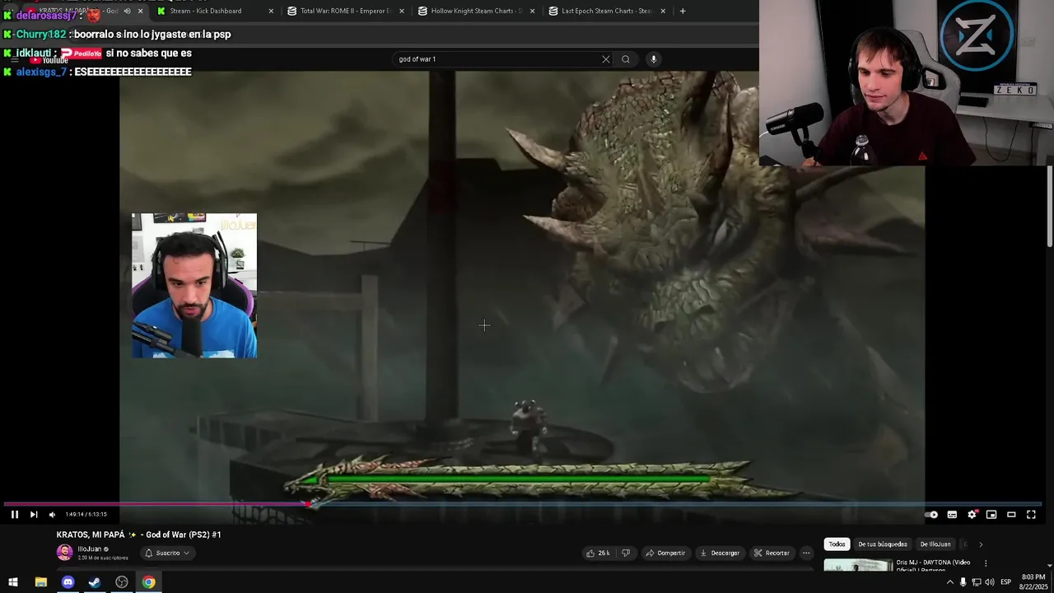Open Discord from the taskbar

tap(68, 582)
